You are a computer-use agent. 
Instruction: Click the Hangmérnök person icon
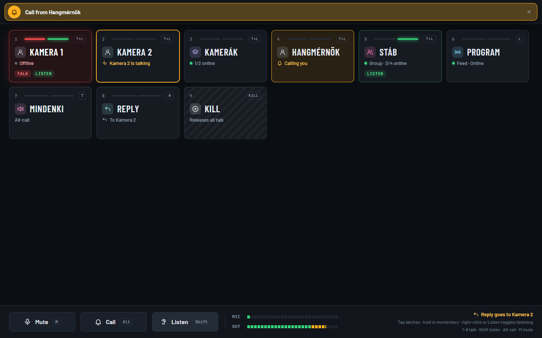tap(283, 52)
